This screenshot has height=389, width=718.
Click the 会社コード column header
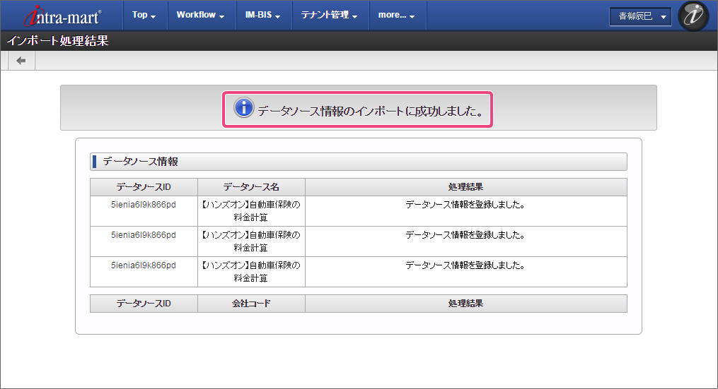pos(251,304)
